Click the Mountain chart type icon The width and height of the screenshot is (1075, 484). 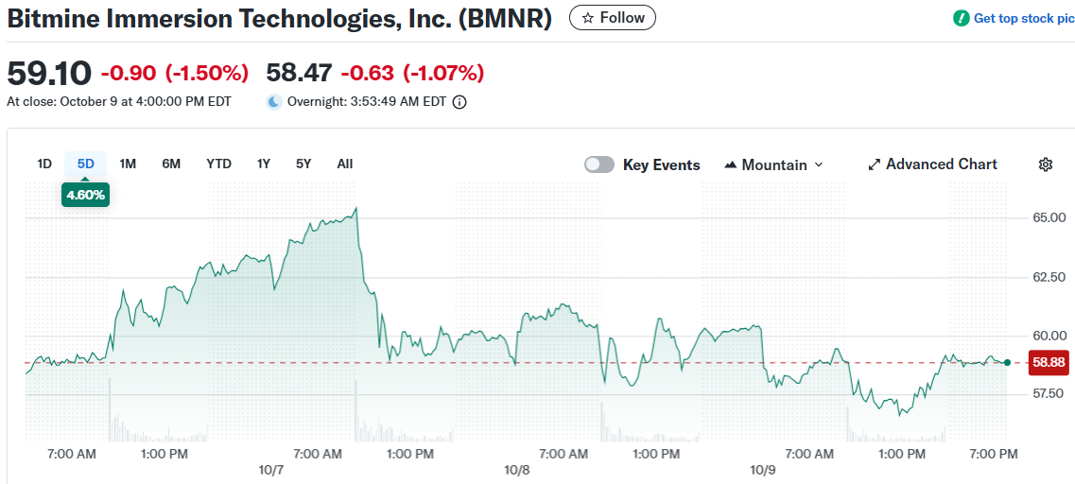point(730,164)
